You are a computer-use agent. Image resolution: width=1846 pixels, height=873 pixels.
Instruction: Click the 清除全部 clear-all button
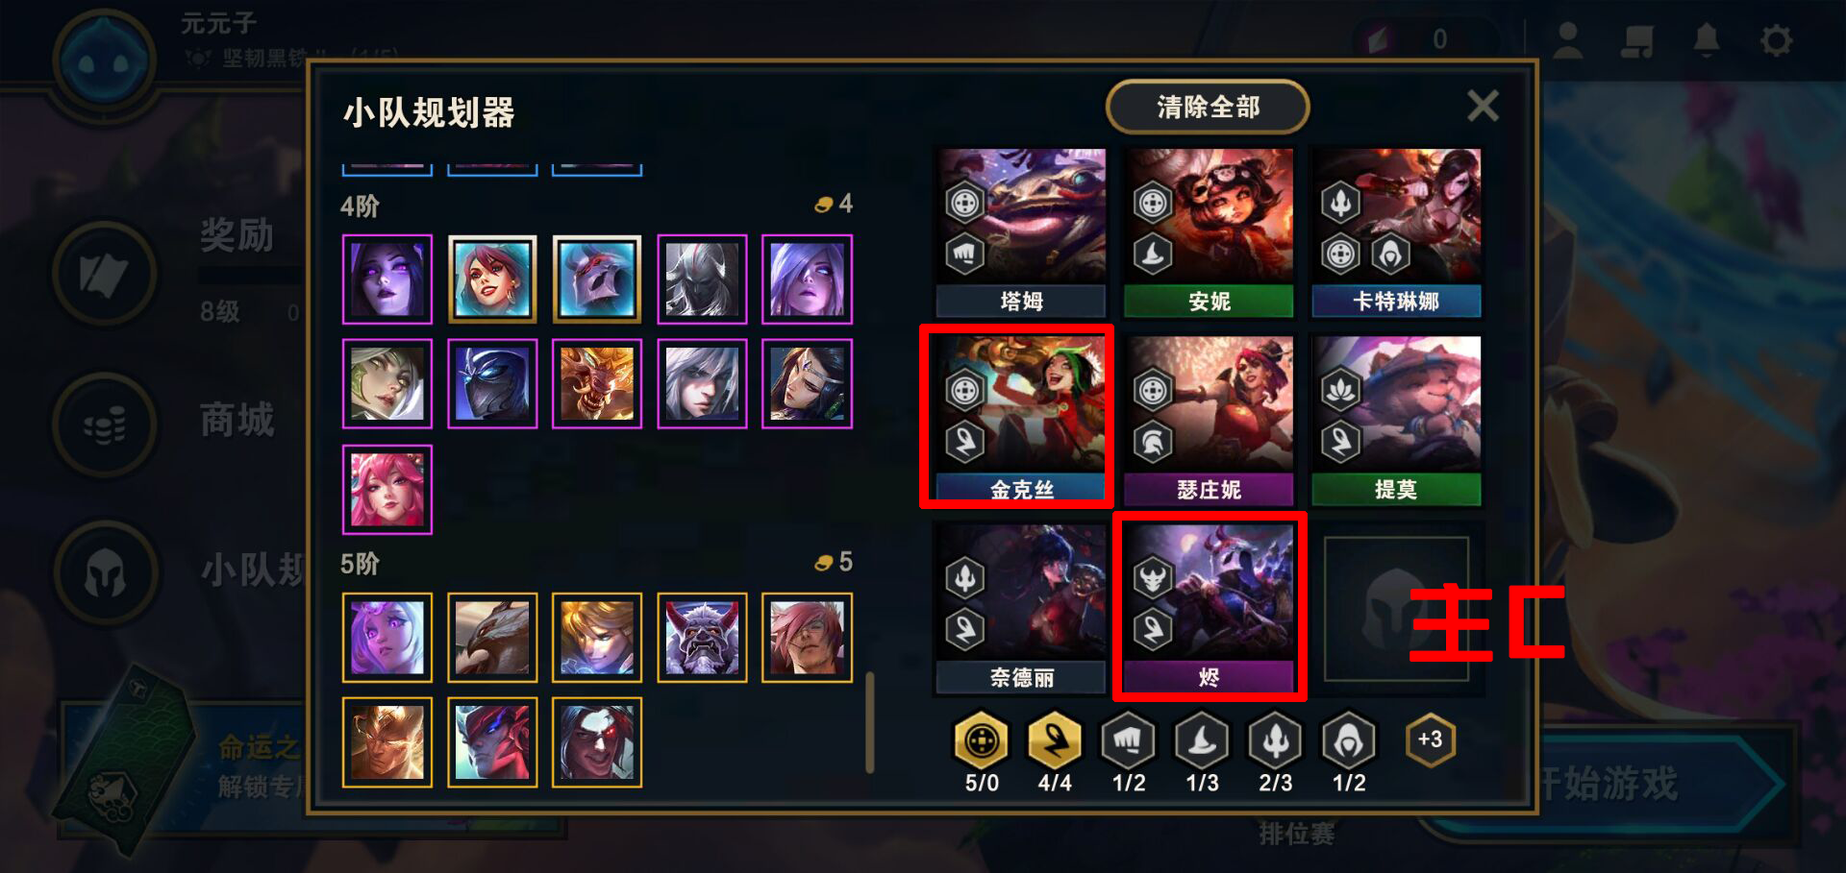[x=1208, y=107]
